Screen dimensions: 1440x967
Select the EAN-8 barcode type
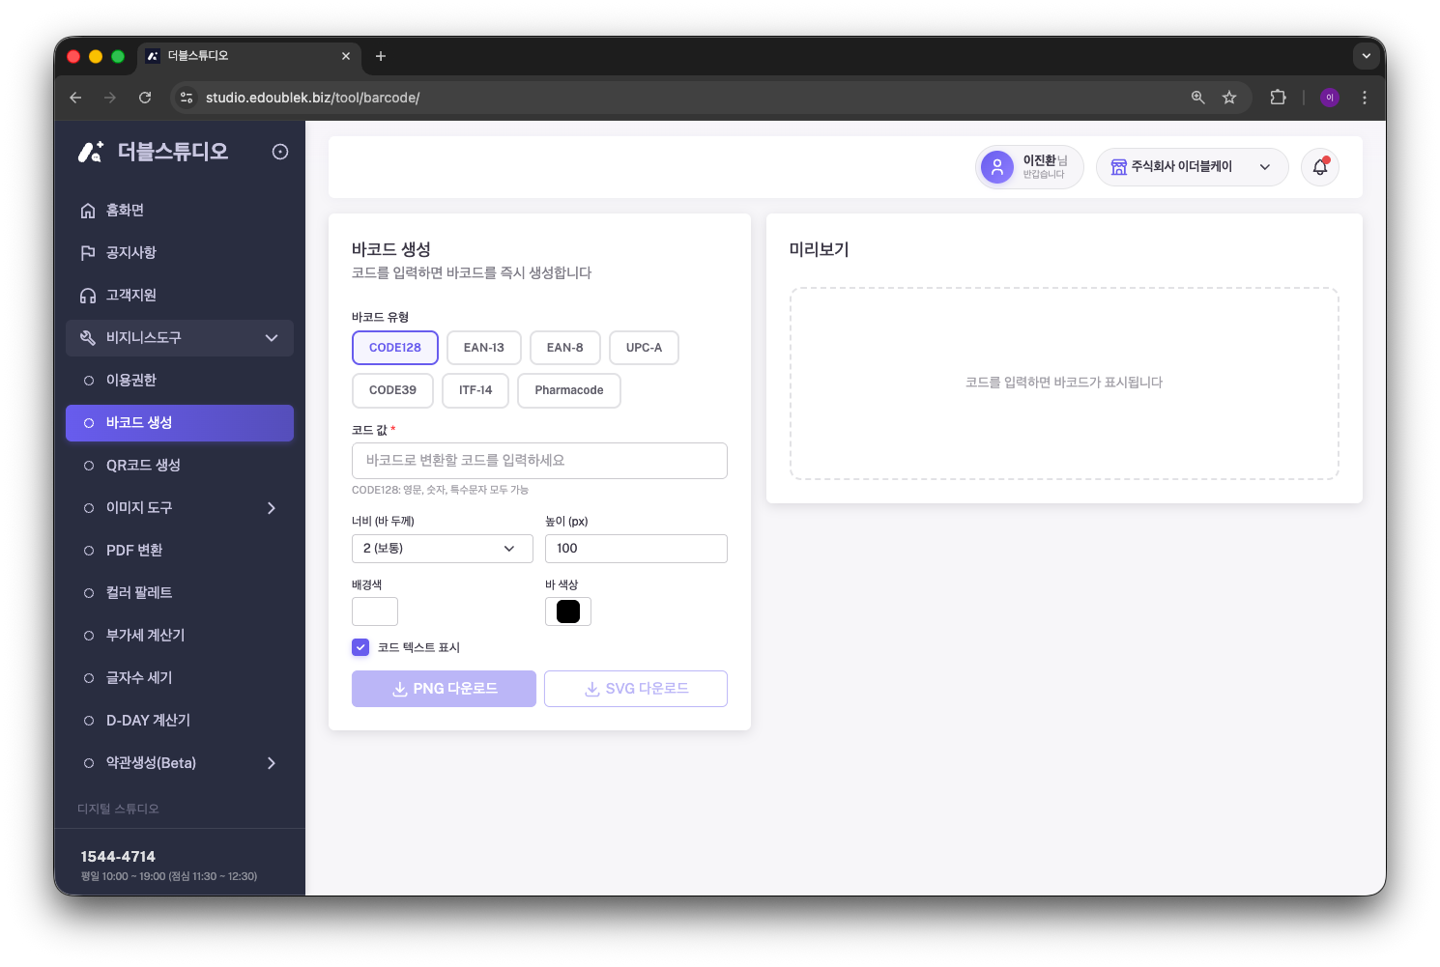tap(565, 348)
